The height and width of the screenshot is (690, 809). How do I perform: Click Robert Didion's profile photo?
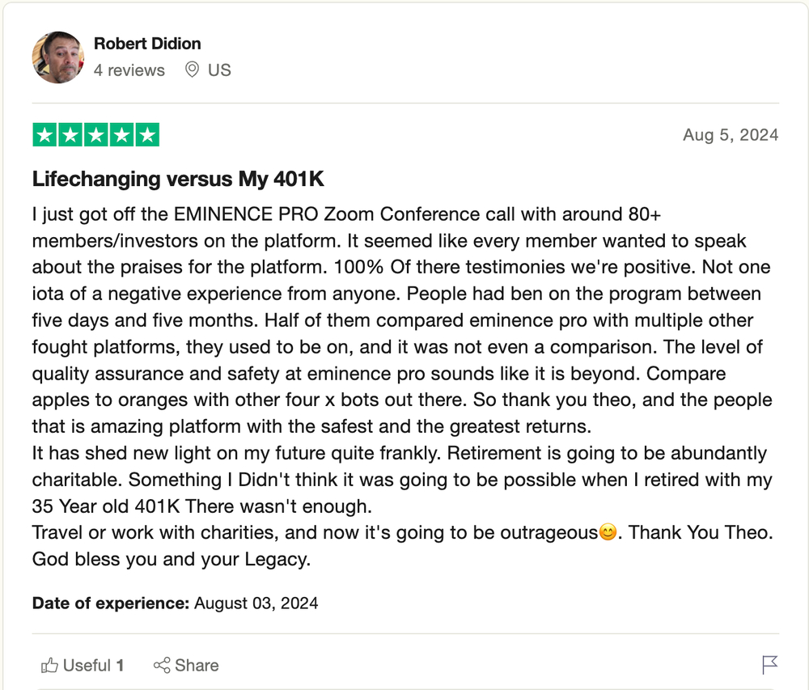click(x=57, y=57)
